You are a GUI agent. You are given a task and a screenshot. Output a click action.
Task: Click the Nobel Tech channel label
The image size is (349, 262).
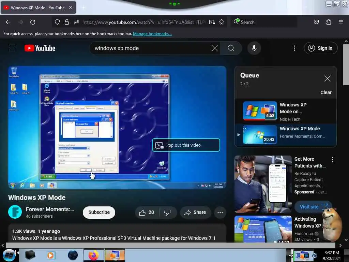[290, 119]
